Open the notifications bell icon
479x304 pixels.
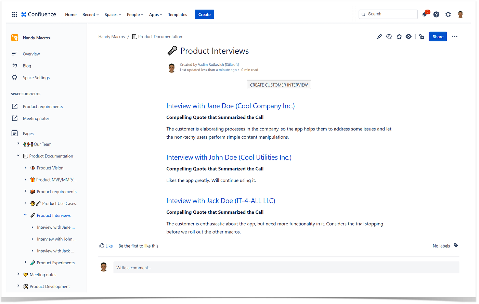pyautogui.click(x=425, y=14)
